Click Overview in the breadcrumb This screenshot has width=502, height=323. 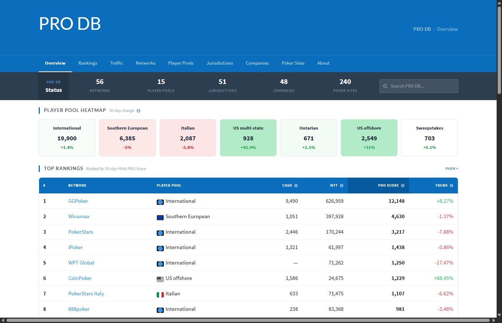[x=447, y=29]
